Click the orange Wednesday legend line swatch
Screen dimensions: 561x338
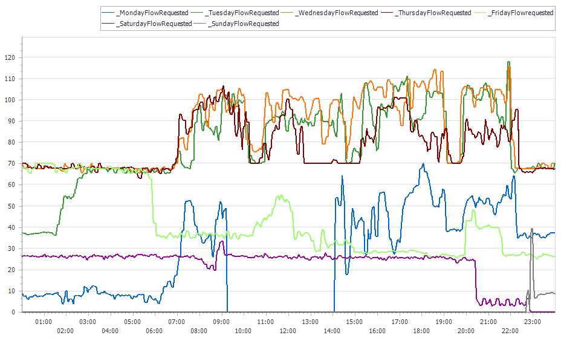[287, 13]
